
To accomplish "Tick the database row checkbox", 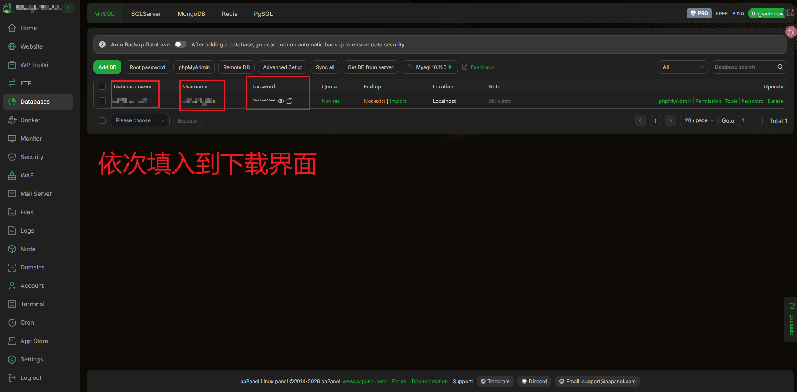I will pyautogui.click(x=102, y=101).
